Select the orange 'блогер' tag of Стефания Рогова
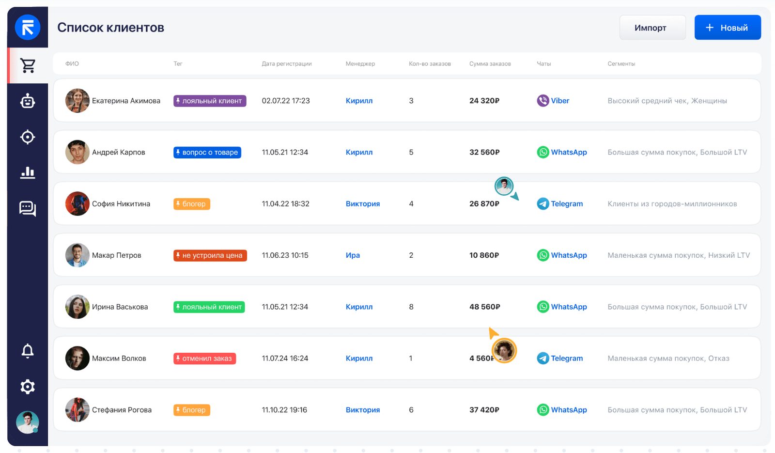Image resolution: width=775 pixels, height=453 pixels. 192,410
